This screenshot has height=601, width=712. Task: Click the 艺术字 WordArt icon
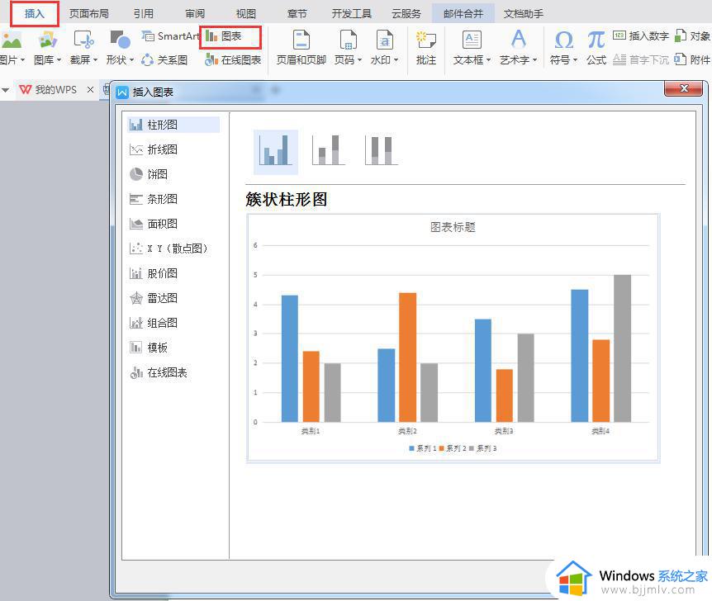pyautogui.click(x=518, y=40)
